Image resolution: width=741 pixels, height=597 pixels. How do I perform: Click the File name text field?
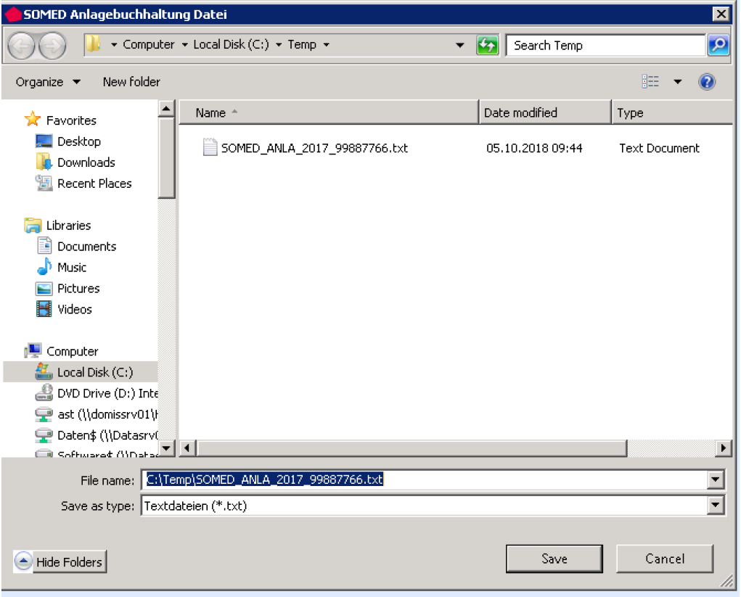tap(425, 480)
